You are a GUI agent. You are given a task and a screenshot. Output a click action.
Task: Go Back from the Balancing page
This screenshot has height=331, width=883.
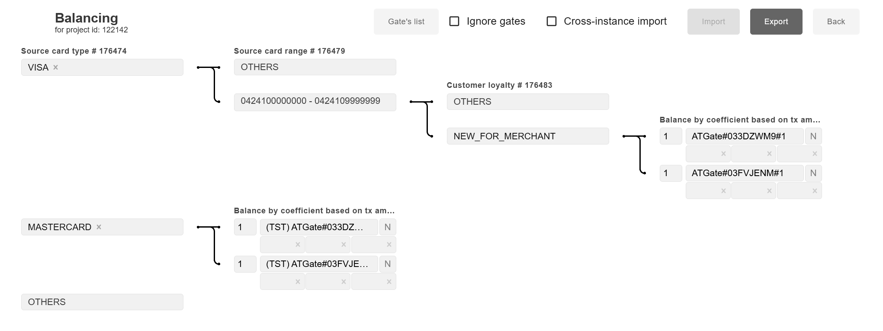[835, 22]
